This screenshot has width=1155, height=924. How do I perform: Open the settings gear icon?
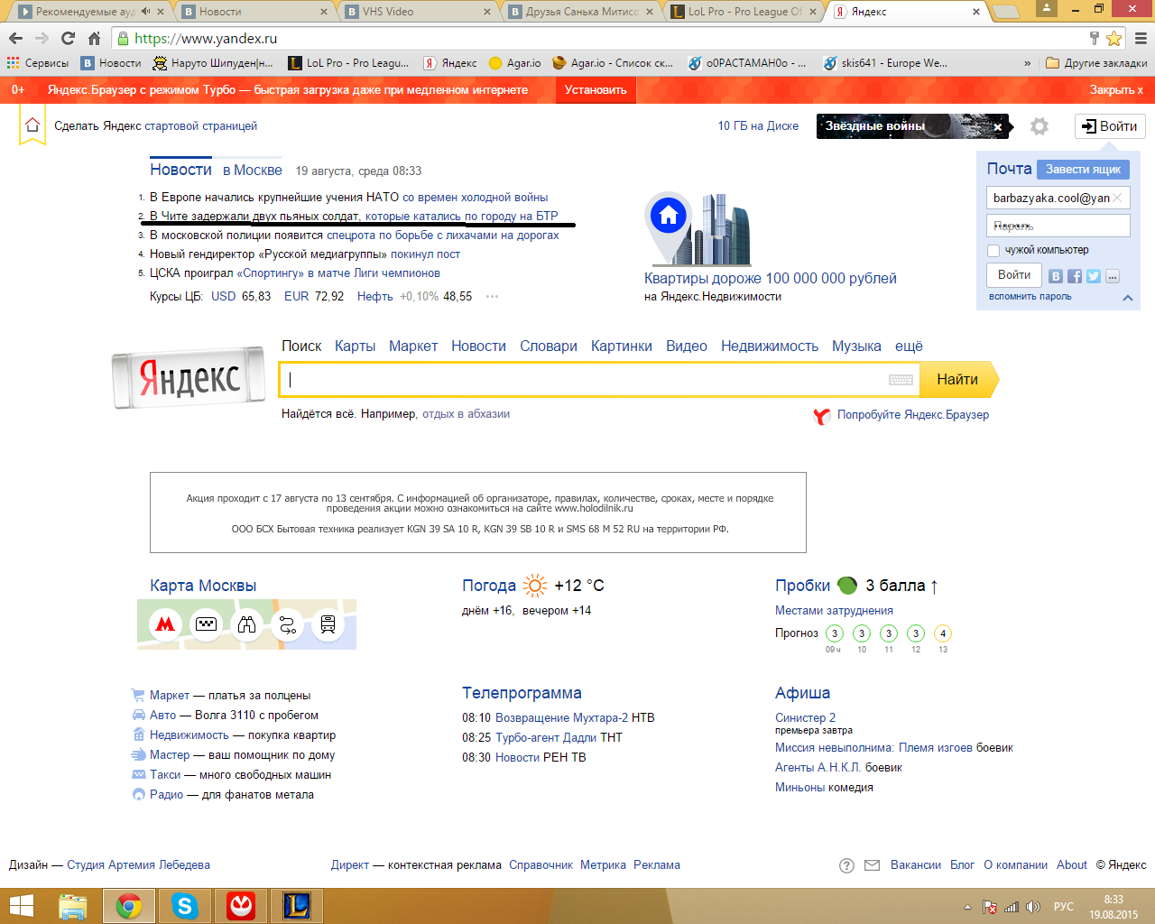coord(1039,126)
